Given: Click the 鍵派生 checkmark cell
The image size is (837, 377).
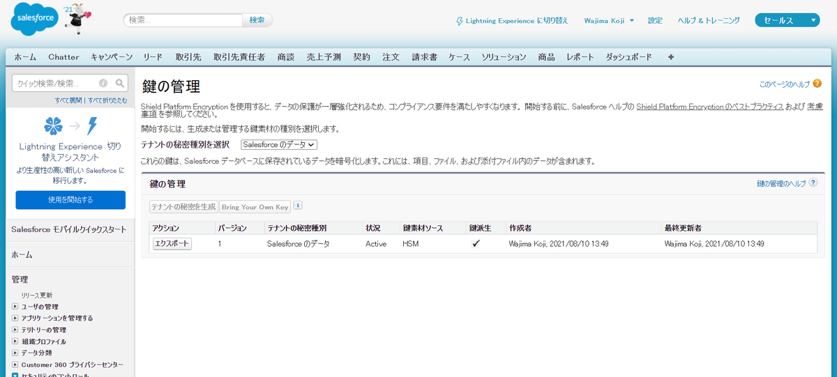Looking at the screenshot, I should (476, 244).
